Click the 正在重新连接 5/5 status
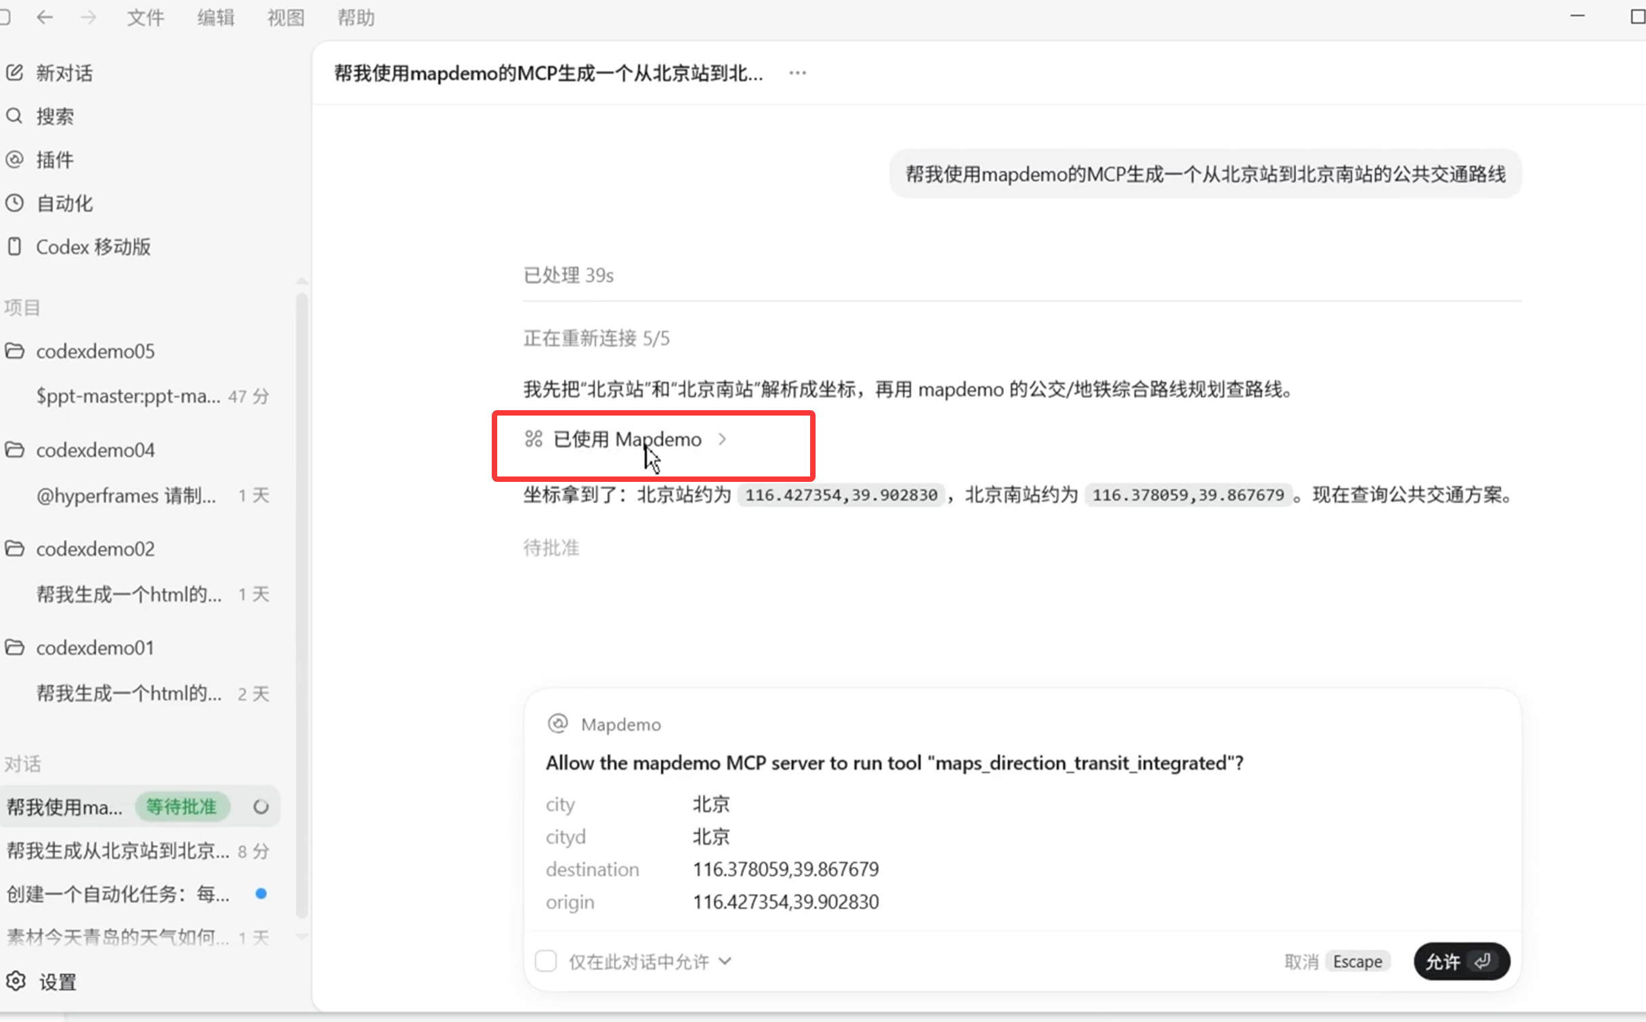Screen dimensions: 1646x1022 596,338
